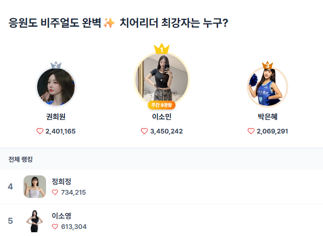
Task: Click the heart icon beside 2,401,165
Action: point(40,131)
